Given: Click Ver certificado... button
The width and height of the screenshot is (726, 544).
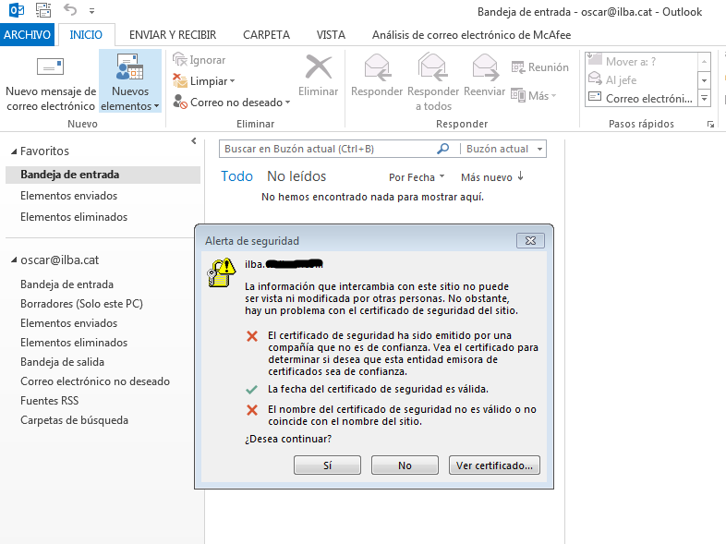Looking at the screenshot, I should pyautogui.click(x=494, y=465).
